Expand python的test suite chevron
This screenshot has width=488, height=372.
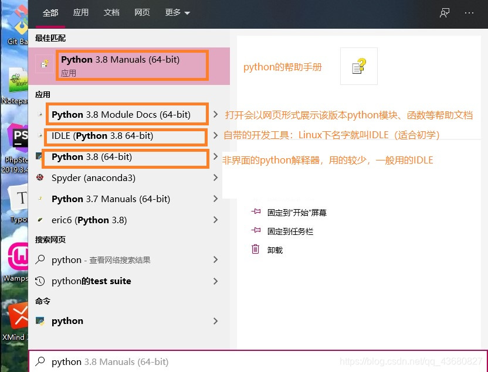tap(215, 281)
